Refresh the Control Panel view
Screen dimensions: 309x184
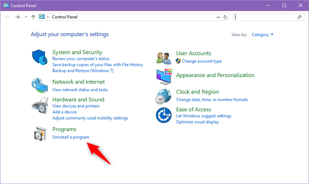225,17
